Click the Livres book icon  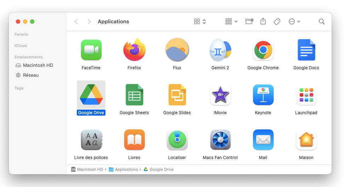click(134, 140)
